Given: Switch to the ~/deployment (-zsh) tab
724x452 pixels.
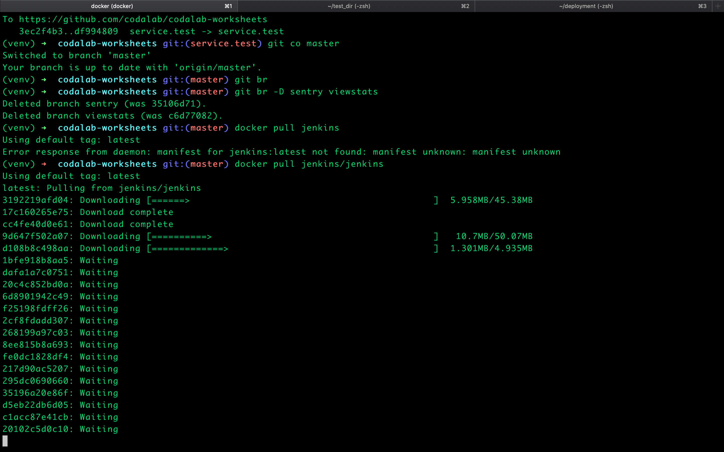Looking at the screenshot, I should (x=585, y=6).
